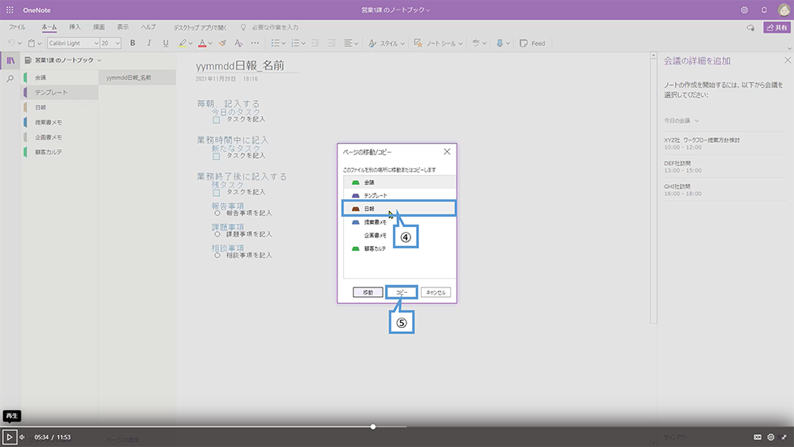The width and height of the screenshot is (794, 447).
Task: Expand the font color dropdown arrow
Action: [x=210, y=44]
